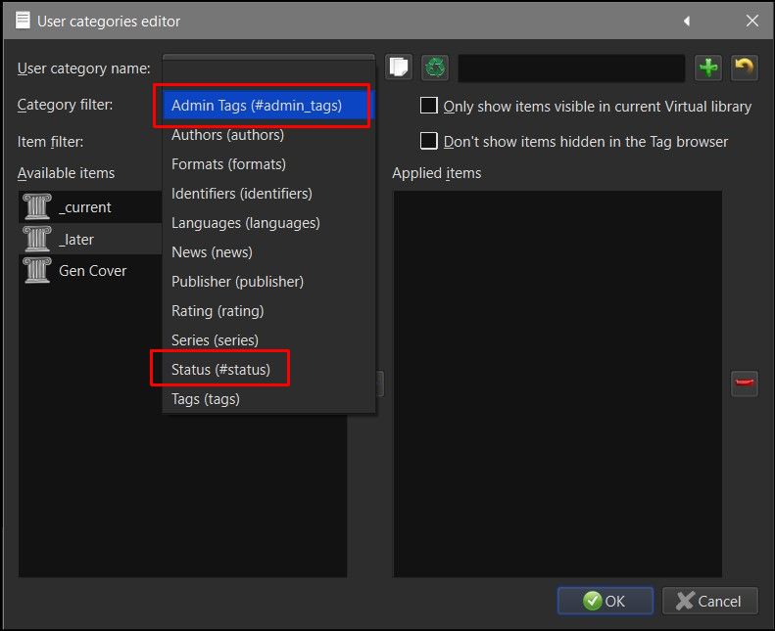Choose Authors (authors) in category list
The height and width of the screenshot is (631, 775).
click(268, 135)
